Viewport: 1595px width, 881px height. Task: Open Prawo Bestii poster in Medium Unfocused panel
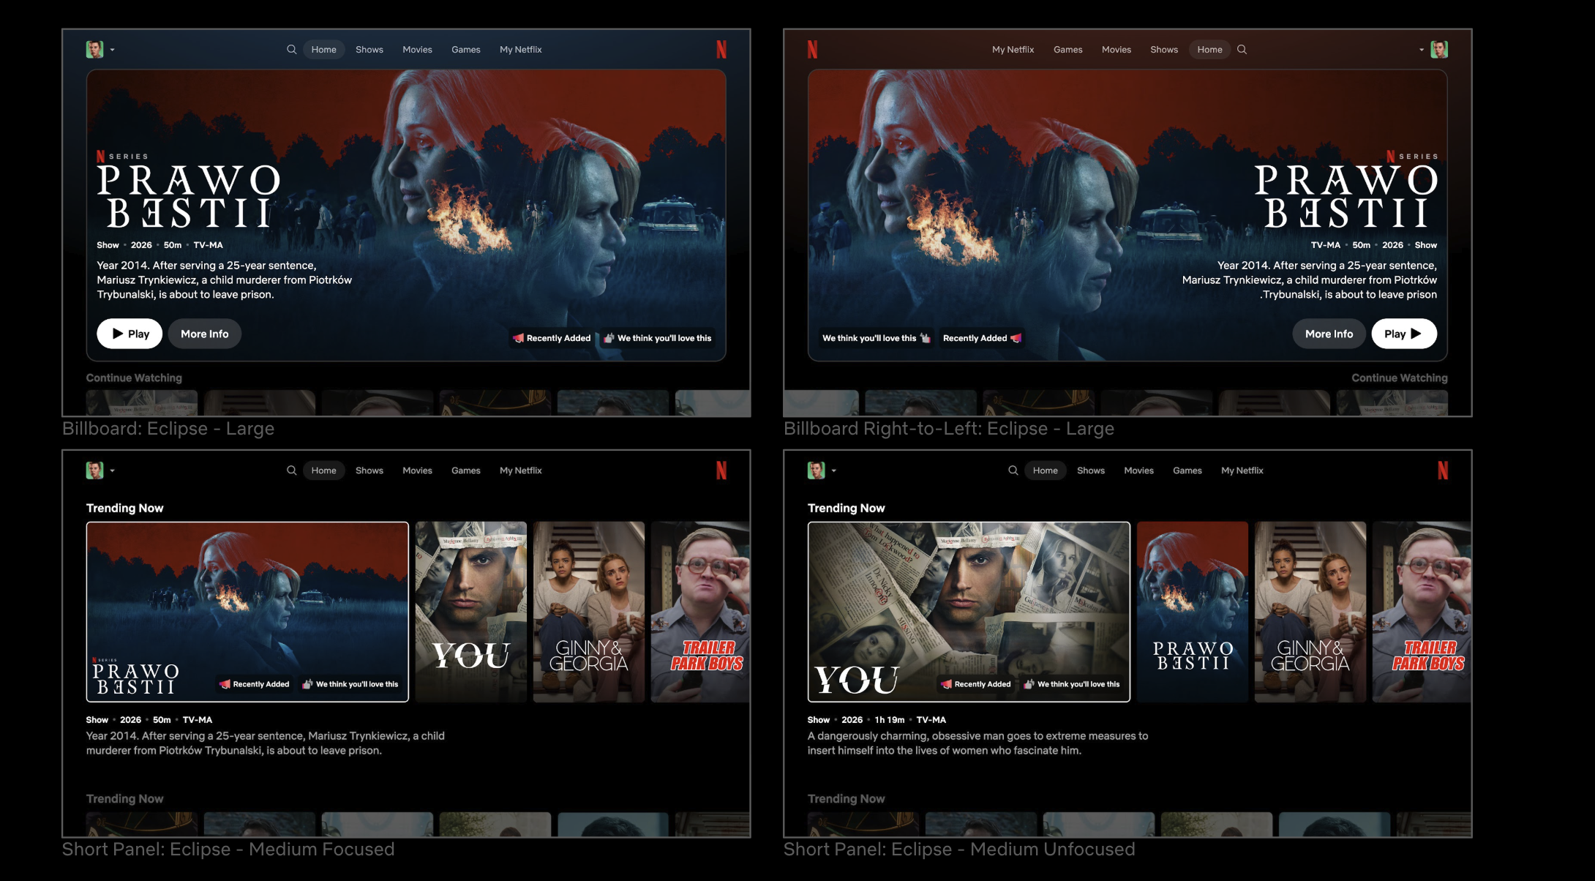tap(1193, 612)
